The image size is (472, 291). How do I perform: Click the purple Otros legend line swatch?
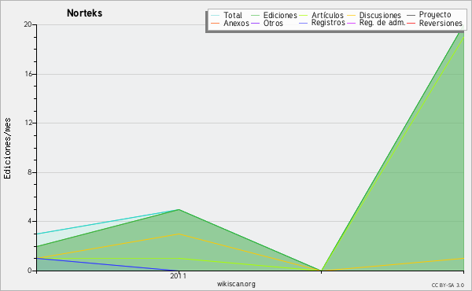(255, 23)
